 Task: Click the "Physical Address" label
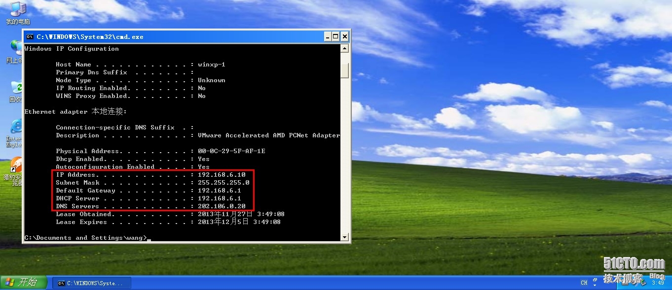[x=87, y=151]
